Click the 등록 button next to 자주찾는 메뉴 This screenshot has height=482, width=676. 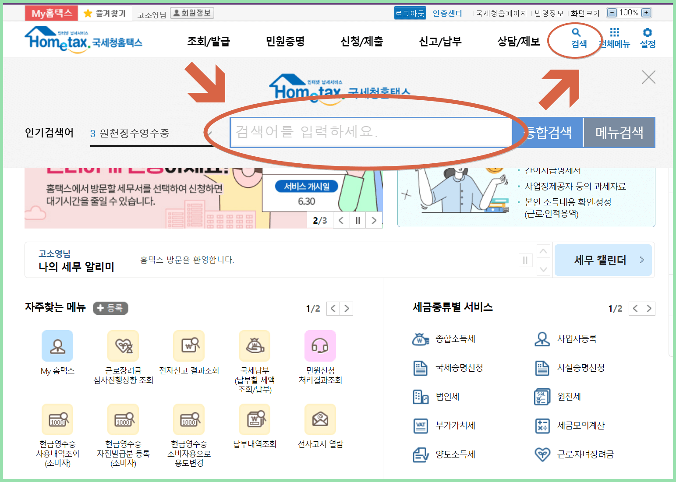tap(110, 308)
